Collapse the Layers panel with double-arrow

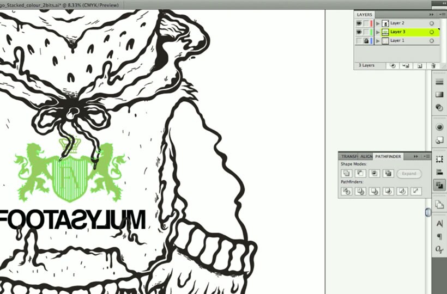pyautogui.click(x=431, y=15)
